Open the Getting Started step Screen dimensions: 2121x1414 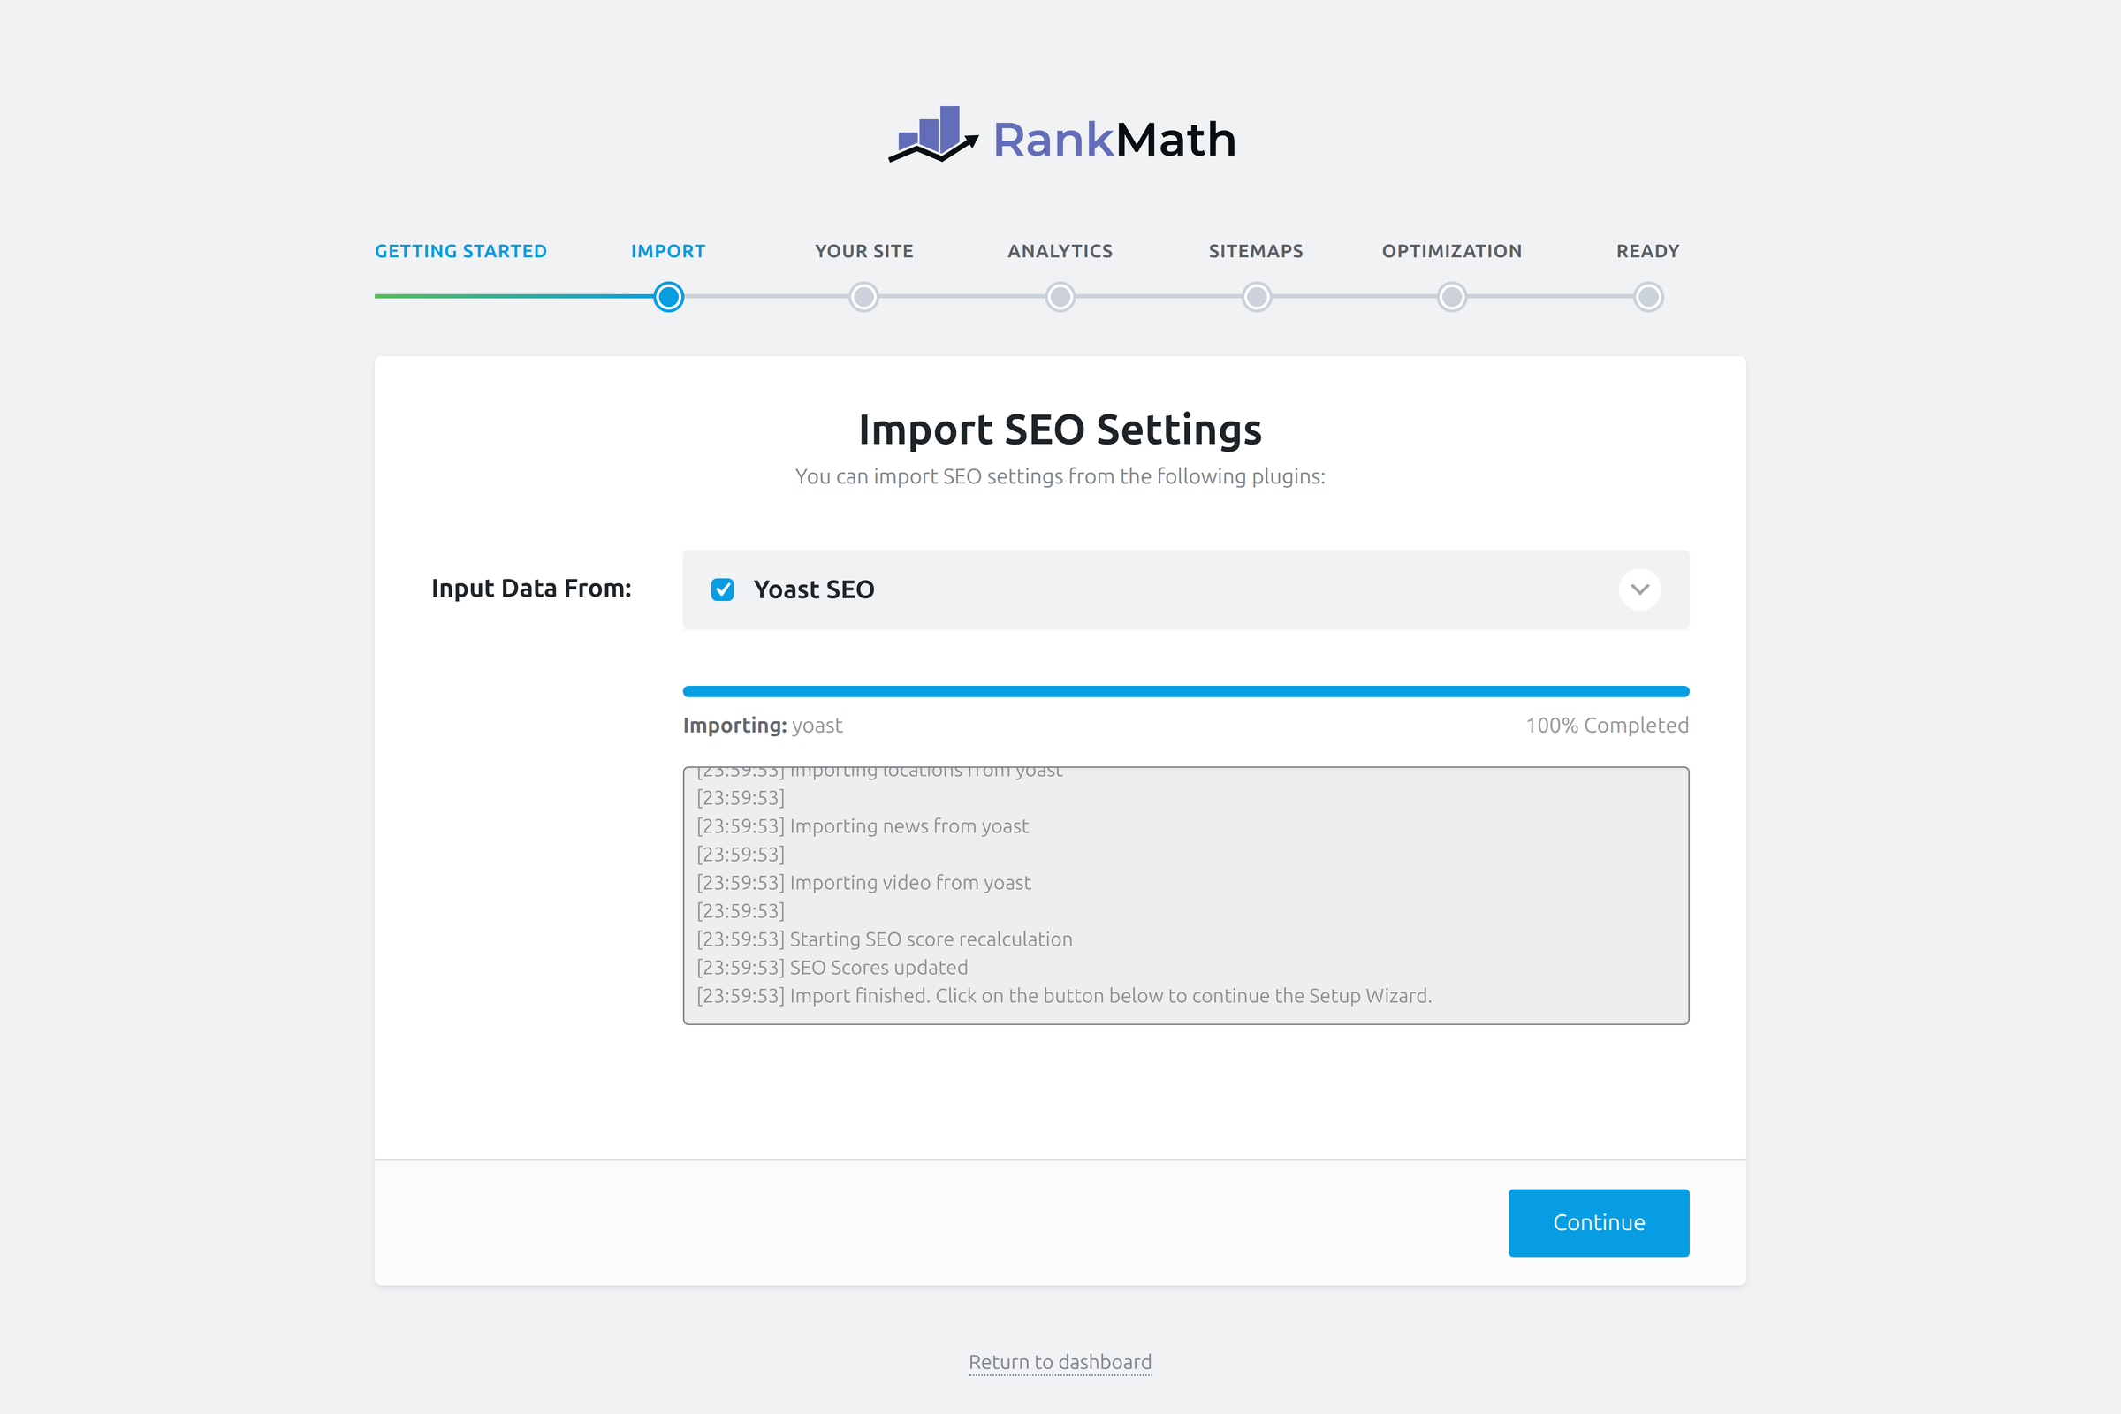[x=460, y=251]
